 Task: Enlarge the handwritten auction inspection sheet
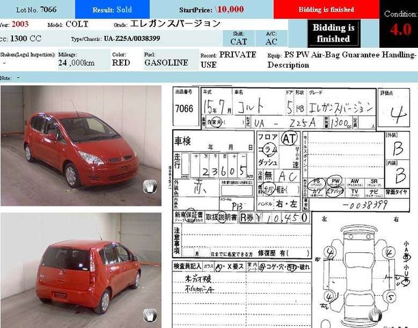point(292,207)
